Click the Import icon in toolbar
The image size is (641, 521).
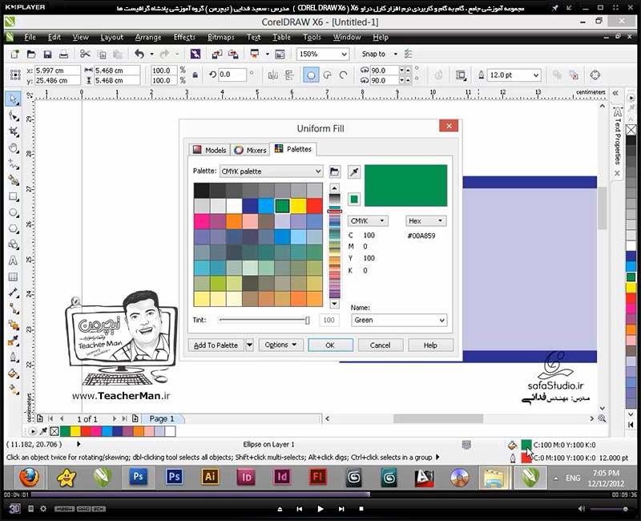coord(216,54)
